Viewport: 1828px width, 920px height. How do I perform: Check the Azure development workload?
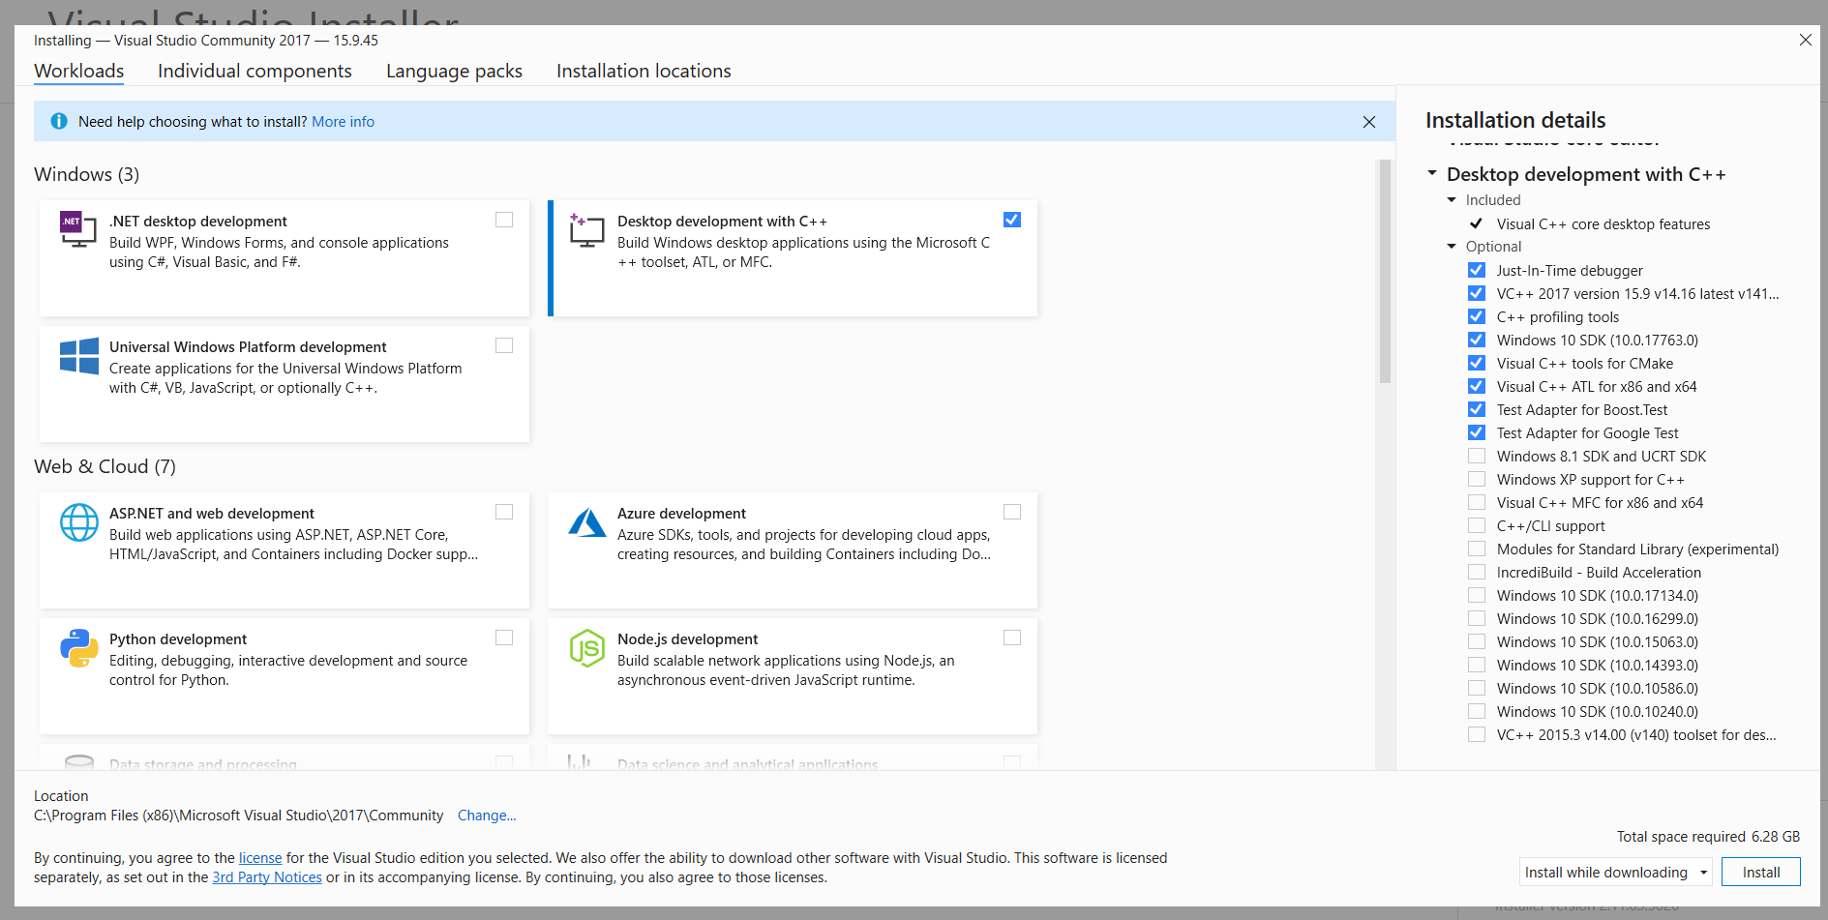click(1012, 512)
